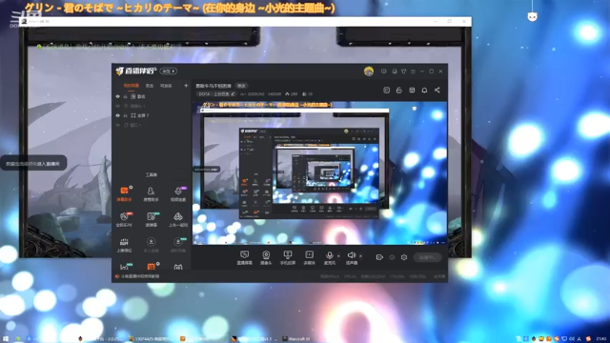Open the feedback icon beside the avatar
The width and height of the screenshot is (610, 343).
pyautogui.click(x=383, y=71)
